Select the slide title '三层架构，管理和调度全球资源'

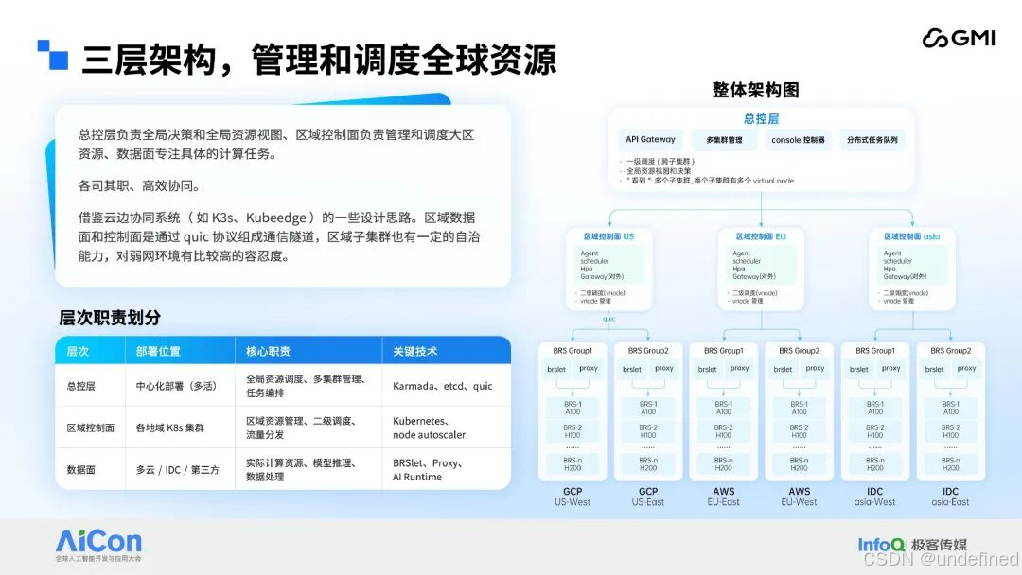click(x=319, y=60)
